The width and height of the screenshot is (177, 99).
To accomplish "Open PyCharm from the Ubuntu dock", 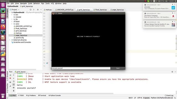I will [x=3, y=10].
